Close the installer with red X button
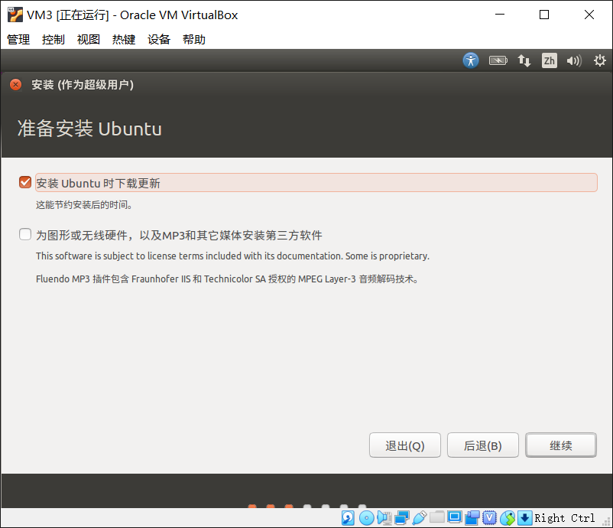Viewport: 613px width, 528px height. click(15, 84)
